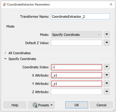The height and width of the screenshot is (112, 116).
Task: Click the Transformer Name text field
Action: (x=80, y=17)
